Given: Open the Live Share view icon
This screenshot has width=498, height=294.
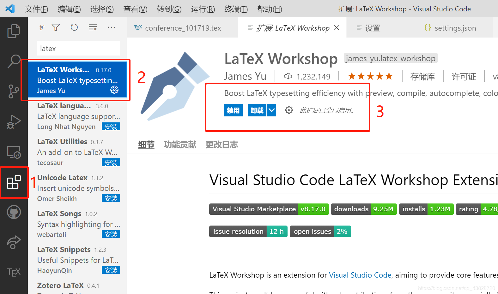Looking at the screenshot, I should click(14, 242).
